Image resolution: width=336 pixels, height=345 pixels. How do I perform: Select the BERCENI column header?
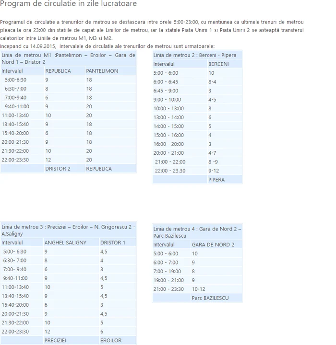click(x=218, y=64)
